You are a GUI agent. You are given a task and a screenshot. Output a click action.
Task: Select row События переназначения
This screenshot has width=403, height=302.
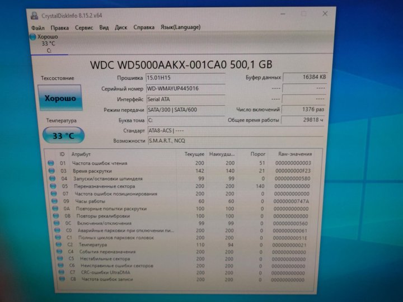[183, 252]
